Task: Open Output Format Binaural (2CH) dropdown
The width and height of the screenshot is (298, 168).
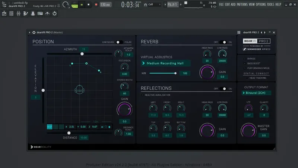Action: pyautogui.click(x=256, y=93)
